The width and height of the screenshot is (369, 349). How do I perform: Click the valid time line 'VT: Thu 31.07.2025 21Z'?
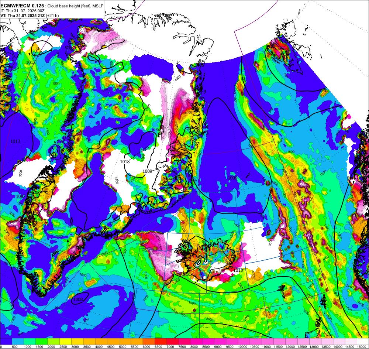click(x=23, y=16)
